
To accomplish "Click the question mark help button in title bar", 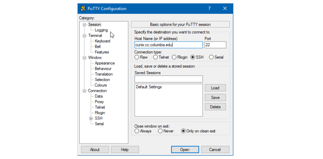I will tap(209, 8).
